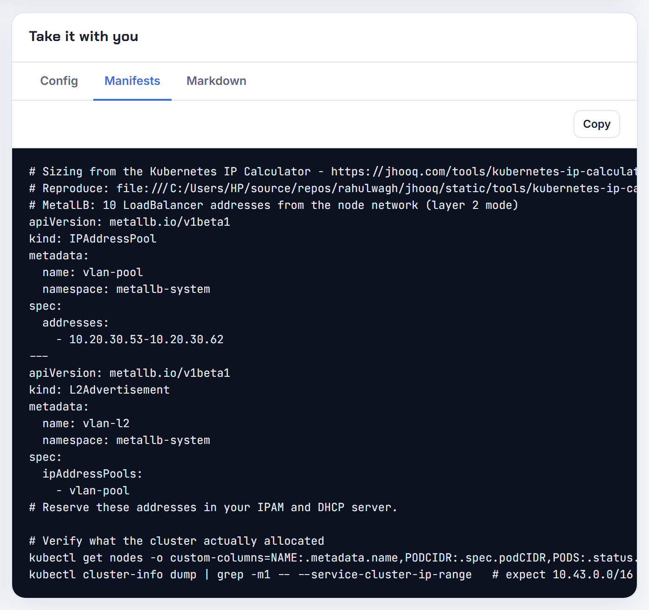The width and height of the screenshot is (649, 610).
Task: Click the "- vlan-pool" list entry
Action: (x=93, y=491)
